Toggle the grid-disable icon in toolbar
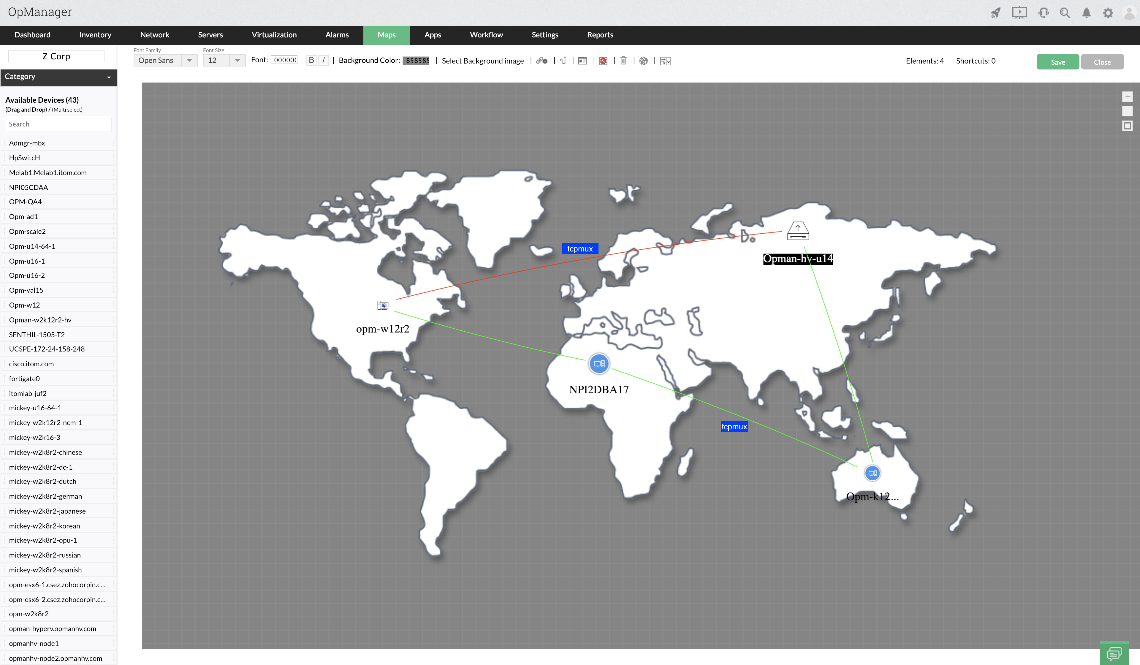This screenshot has width=1140, height=665. (x=603, y=61)
